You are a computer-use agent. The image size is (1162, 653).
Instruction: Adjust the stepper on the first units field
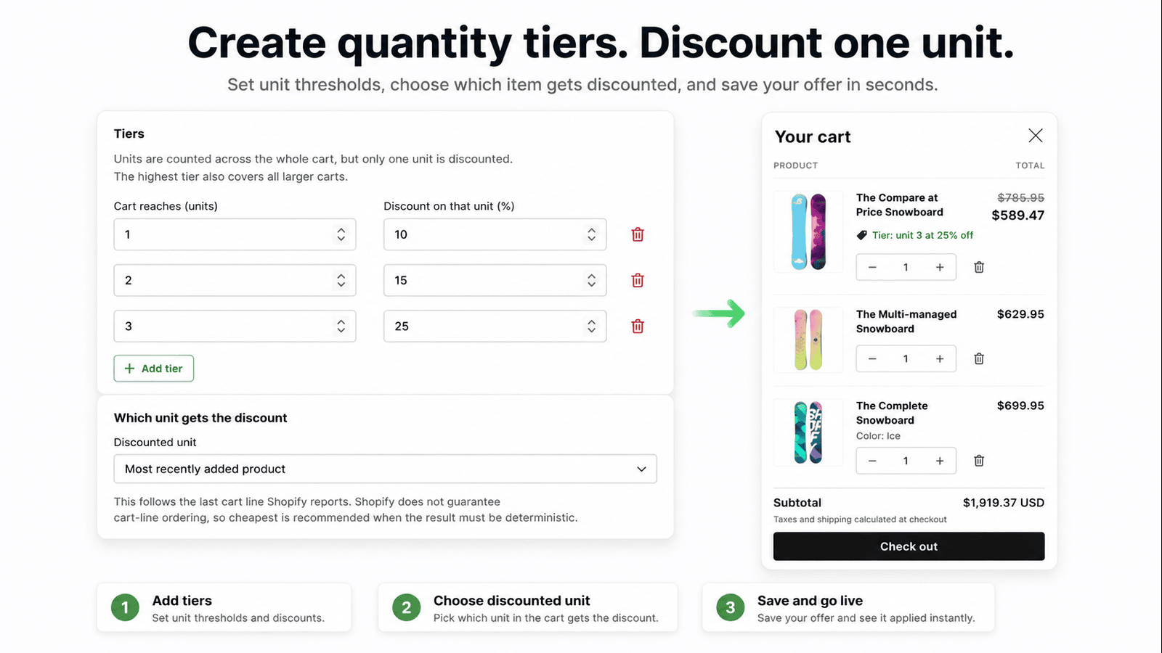pos(341,234)
